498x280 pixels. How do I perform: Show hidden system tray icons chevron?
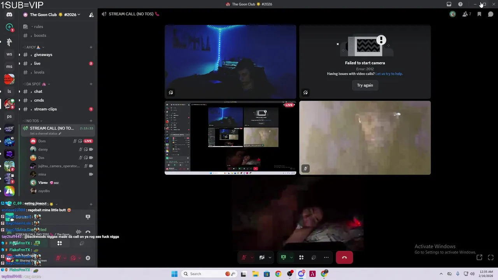(441, 274)
